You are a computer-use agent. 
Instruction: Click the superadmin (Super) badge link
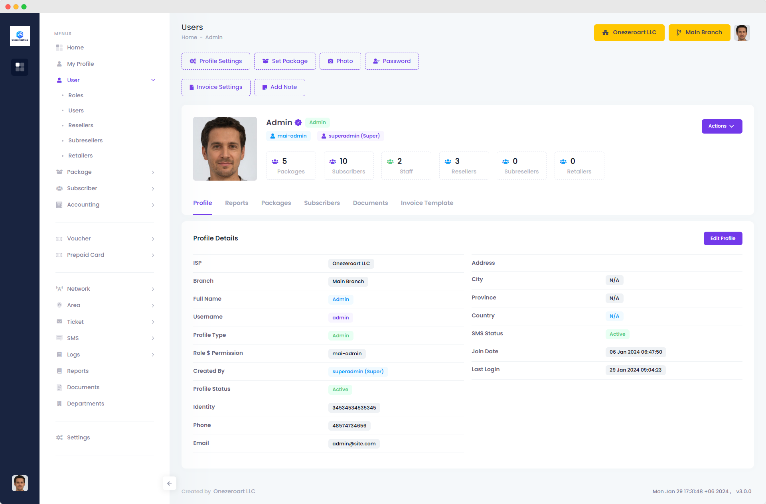pos(351,136)
